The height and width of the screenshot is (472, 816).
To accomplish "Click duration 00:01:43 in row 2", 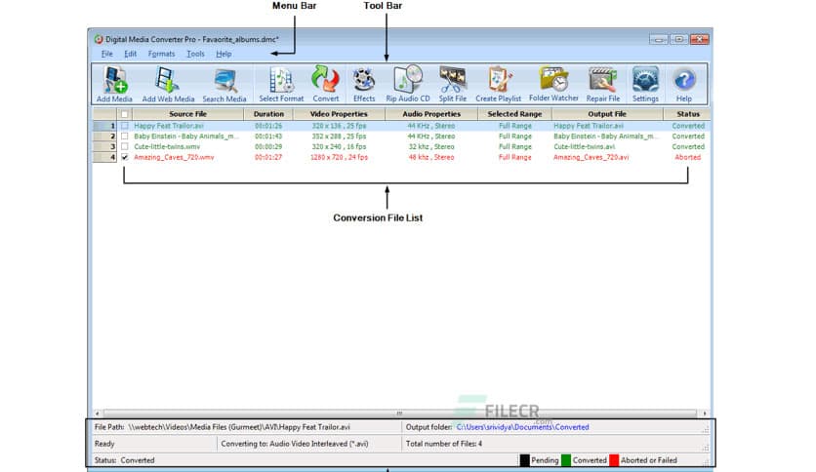I will click(268, 137).
